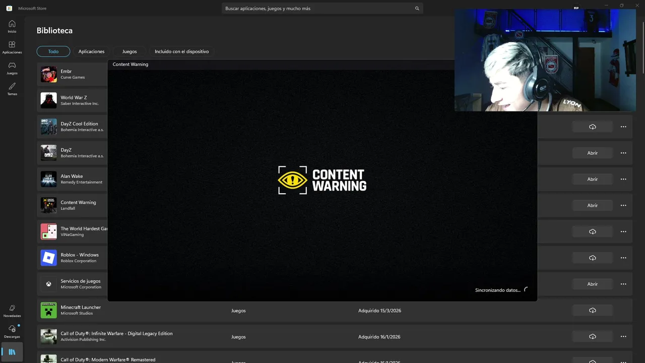Click Juegos category text in Minecraft row
Viewport: 645px width, 363px height.
[x=238, y=311]
